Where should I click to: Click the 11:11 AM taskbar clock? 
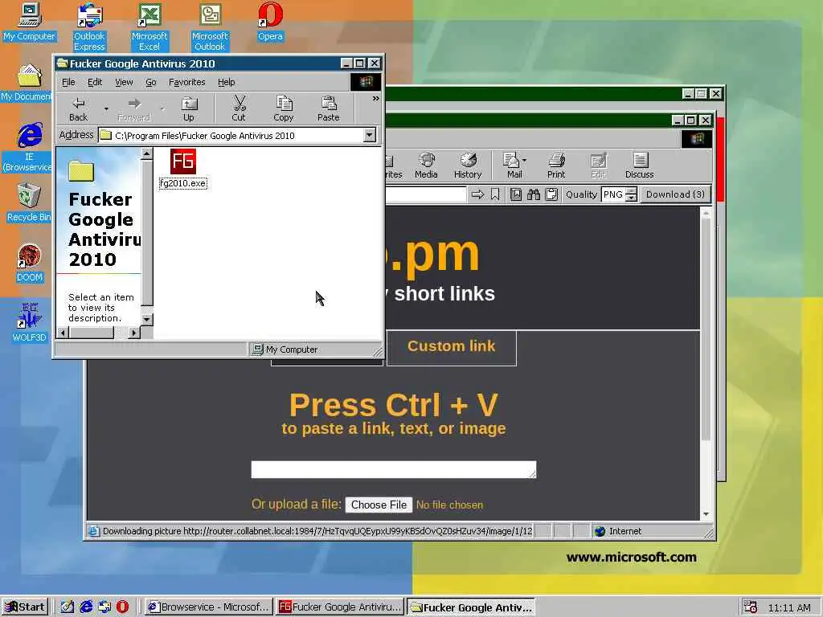[x=789, y=607]
